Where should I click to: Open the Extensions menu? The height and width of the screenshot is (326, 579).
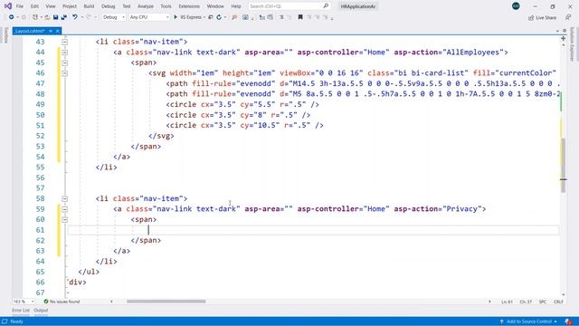(x=189, y=6)
